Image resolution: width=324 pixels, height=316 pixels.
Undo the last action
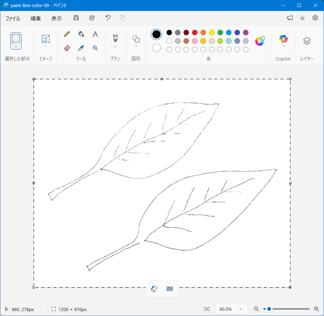pos(108,18)
